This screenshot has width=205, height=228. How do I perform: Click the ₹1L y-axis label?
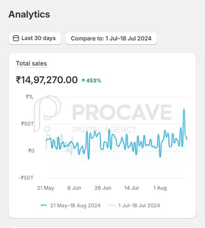click(30, 97)
